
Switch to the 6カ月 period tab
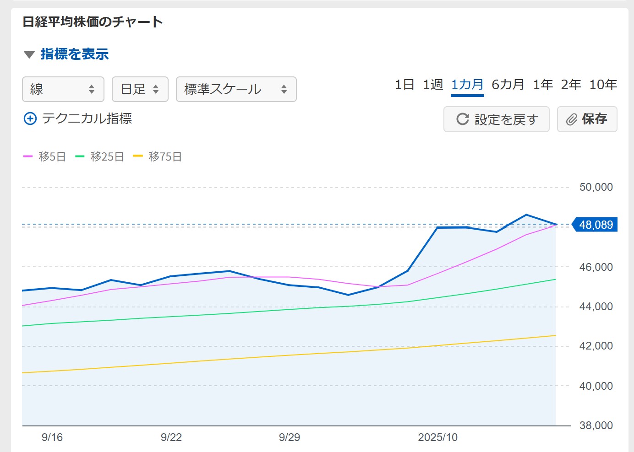click(508, 85)
